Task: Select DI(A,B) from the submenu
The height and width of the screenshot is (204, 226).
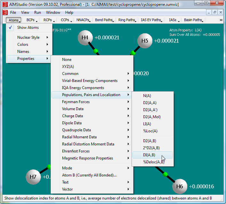Action: [149, 155]
